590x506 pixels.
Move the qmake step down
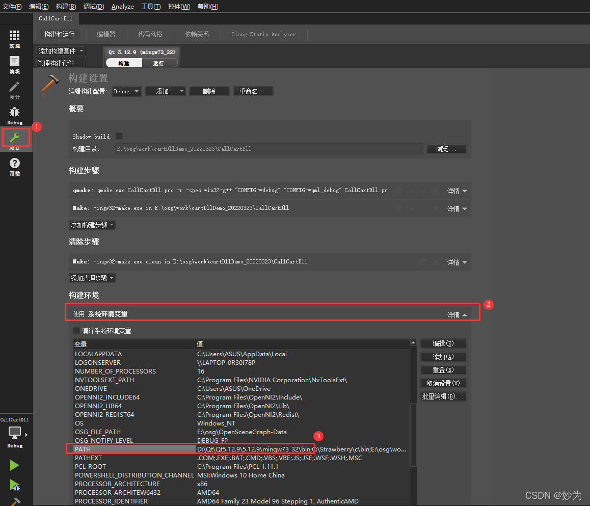[423, 191]
